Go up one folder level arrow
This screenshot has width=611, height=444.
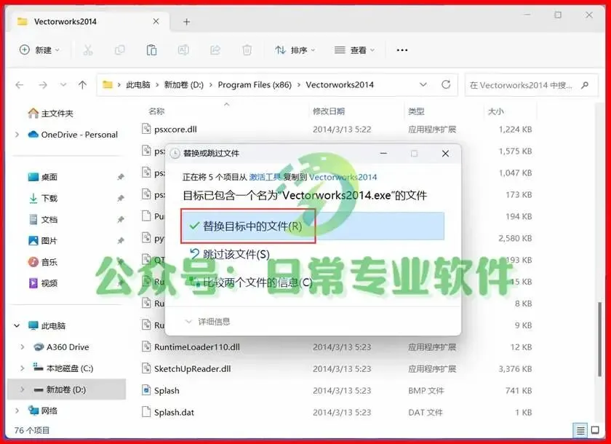(x=82, y=85)
